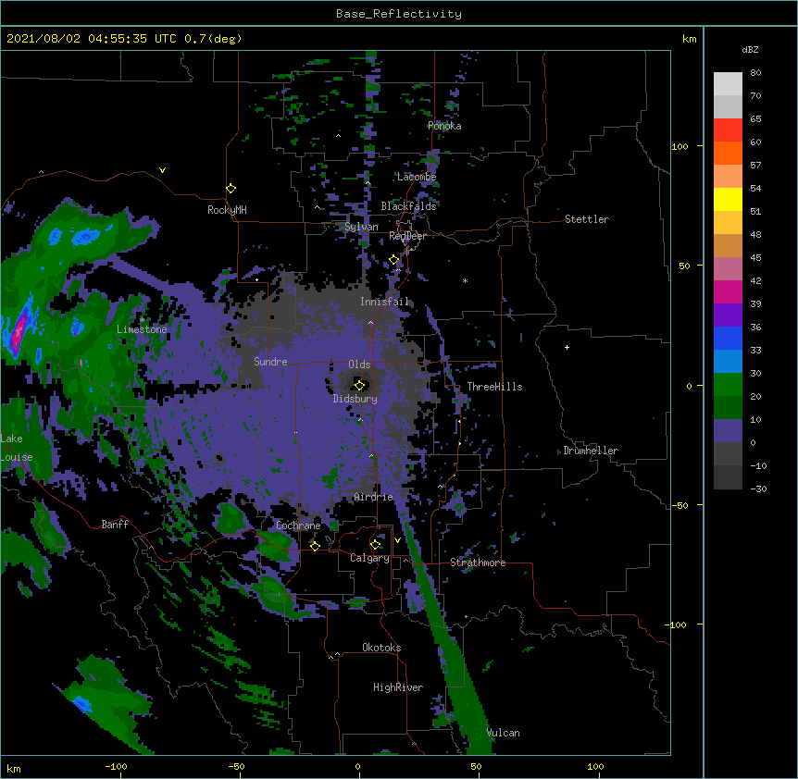Pick the mauve 42–45 dBZ legend swatch
The width and height of the screenshot is (798, 779).
[728, 269]
